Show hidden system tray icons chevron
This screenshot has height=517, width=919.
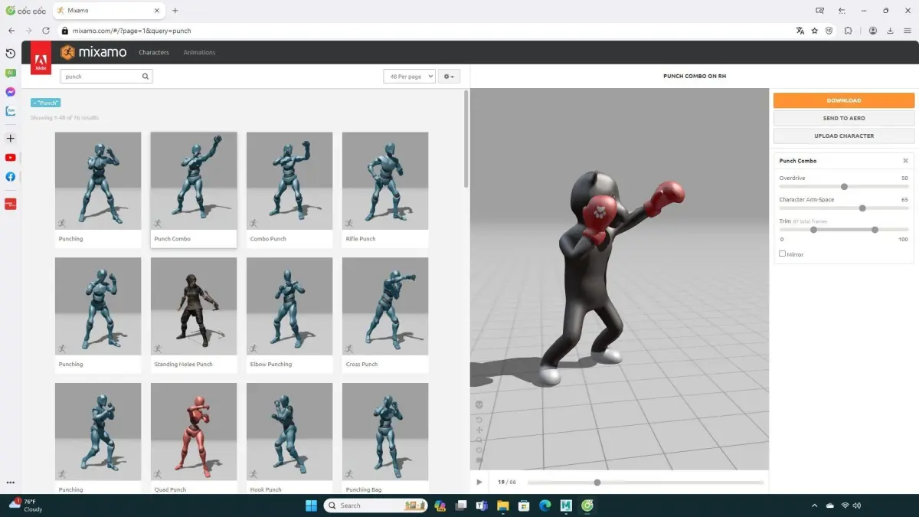pos(815,506)
